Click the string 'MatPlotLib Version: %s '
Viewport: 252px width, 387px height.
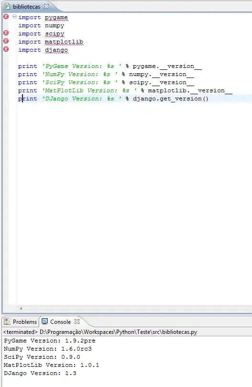89,90
